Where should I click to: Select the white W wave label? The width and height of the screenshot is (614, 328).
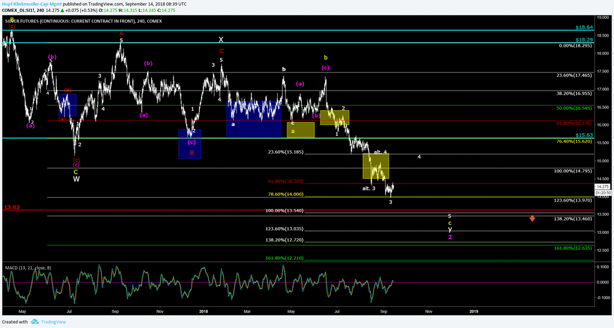tap(76, 179)
